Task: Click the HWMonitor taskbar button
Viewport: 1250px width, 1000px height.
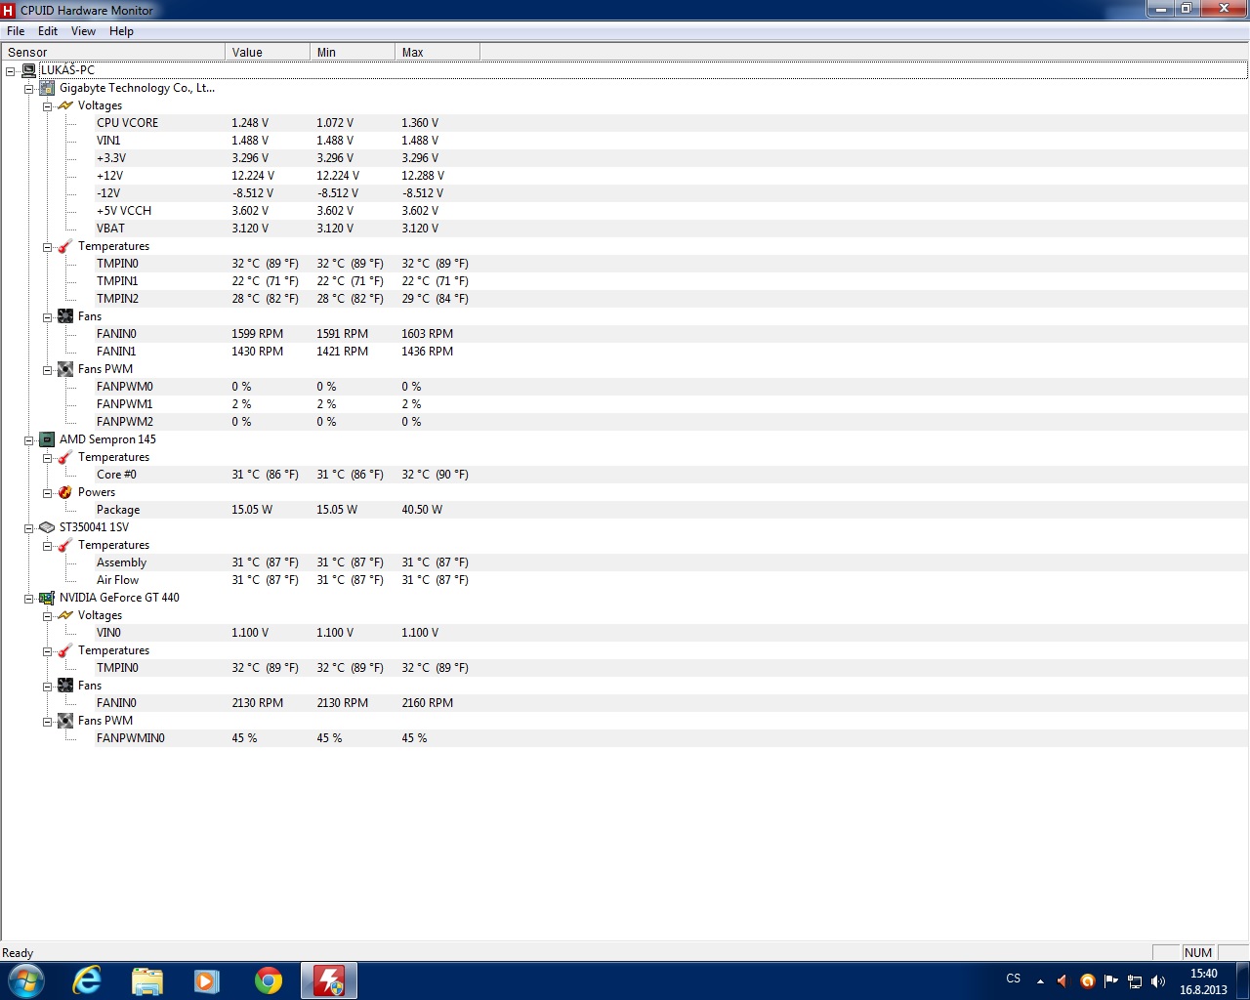Action: coord(329,980)
